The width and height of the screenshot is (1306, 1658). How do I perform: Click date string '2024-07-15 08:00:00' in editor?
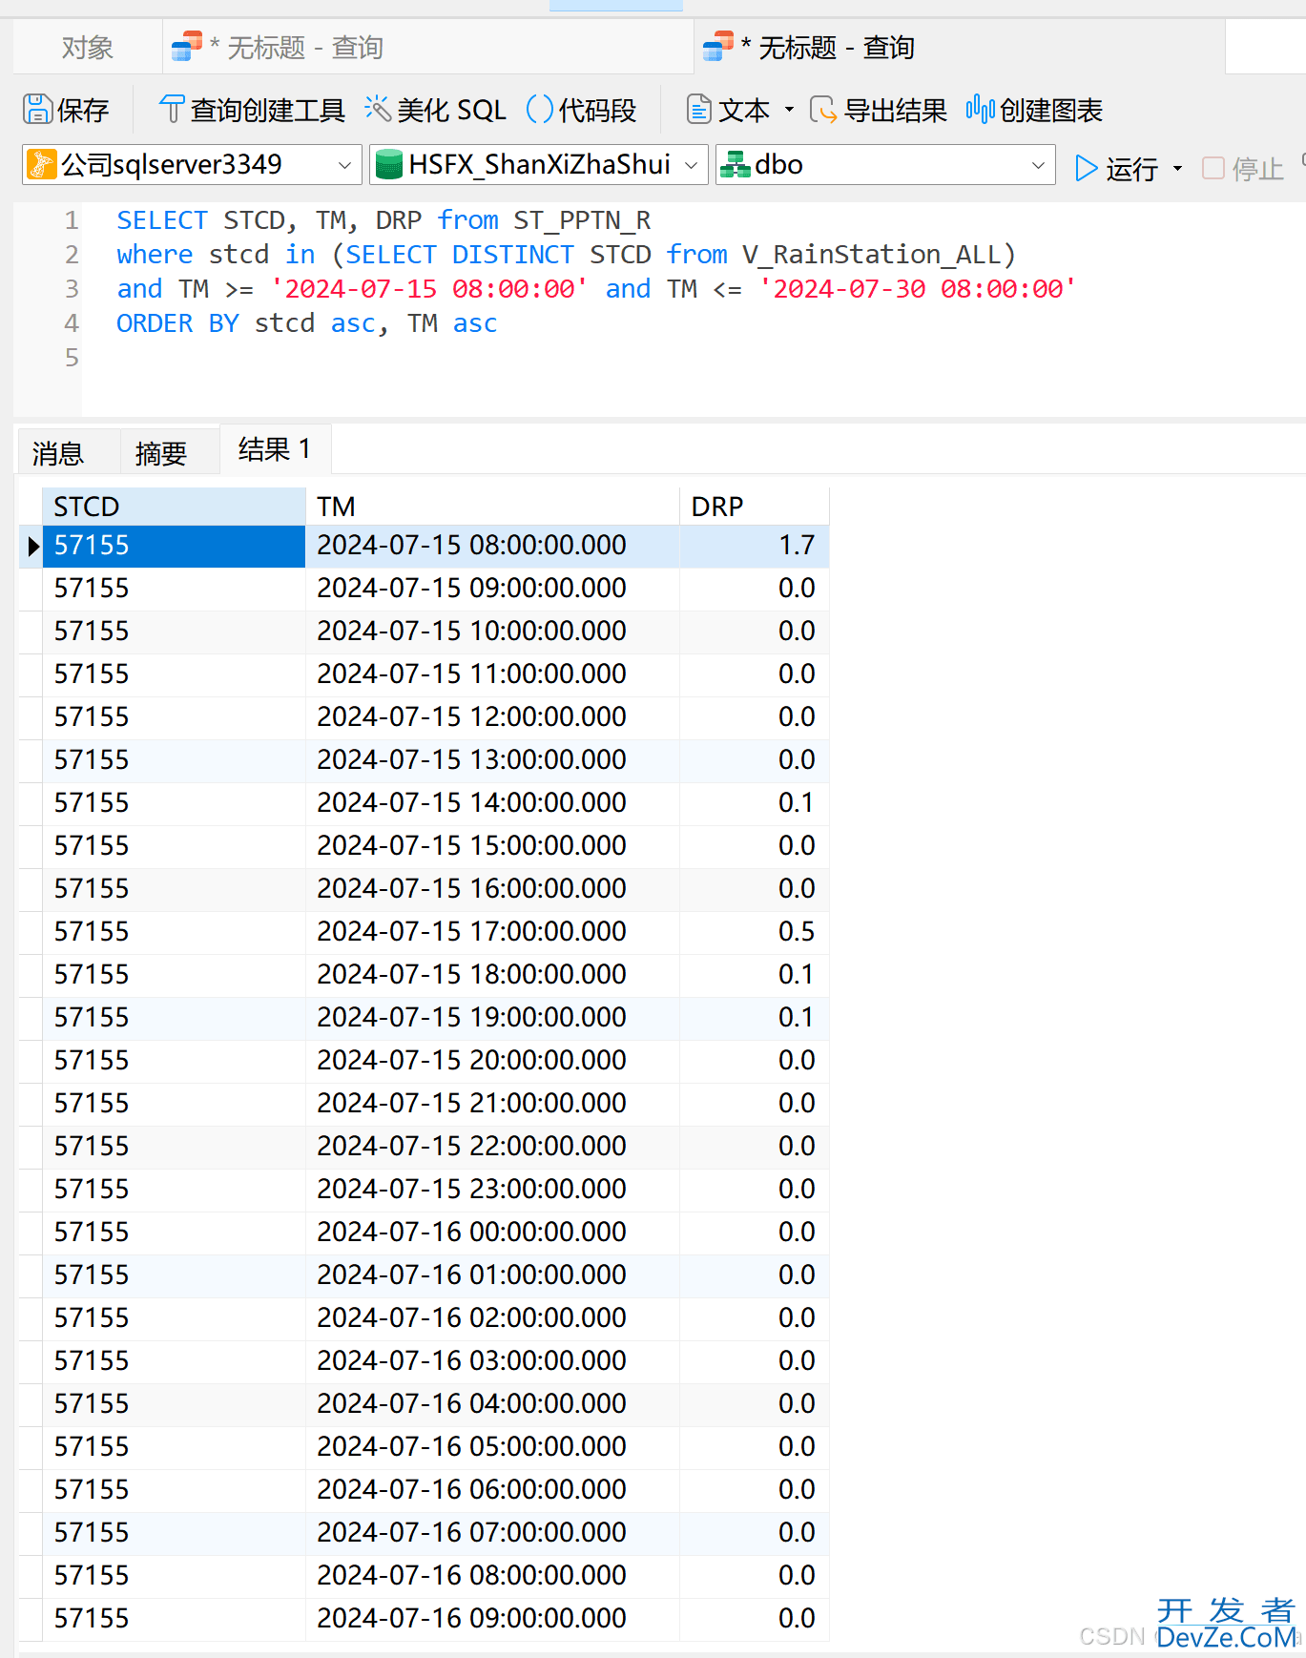(429, 289)
